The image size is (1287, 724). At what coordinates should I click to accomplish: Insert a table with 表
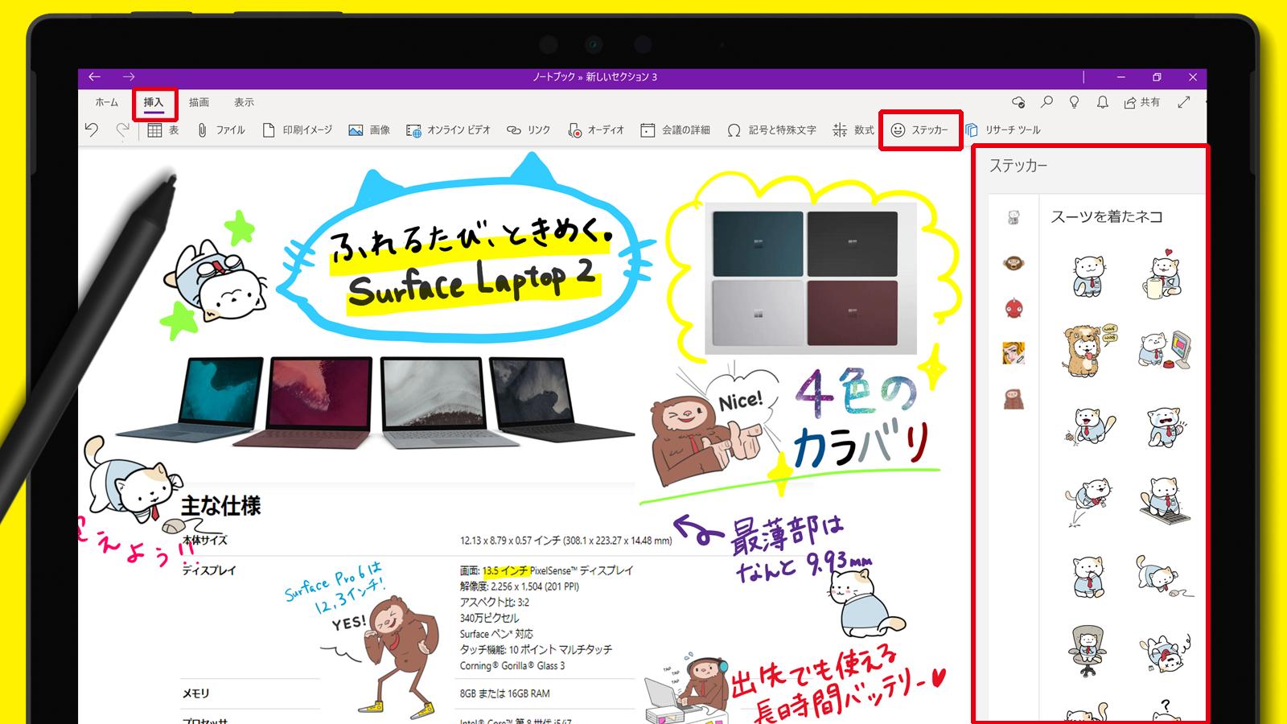click(163, 130)
